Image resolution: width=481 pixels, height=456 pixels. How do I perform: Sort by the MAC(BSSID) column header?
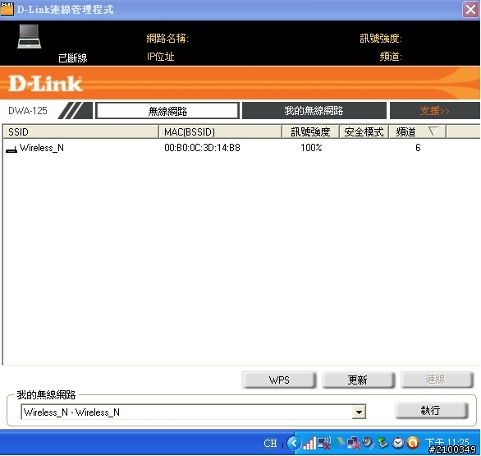220,131
